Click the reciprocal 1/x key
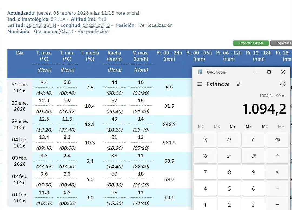This screenshot has width=292, height=210. click(x=205, y=156)
